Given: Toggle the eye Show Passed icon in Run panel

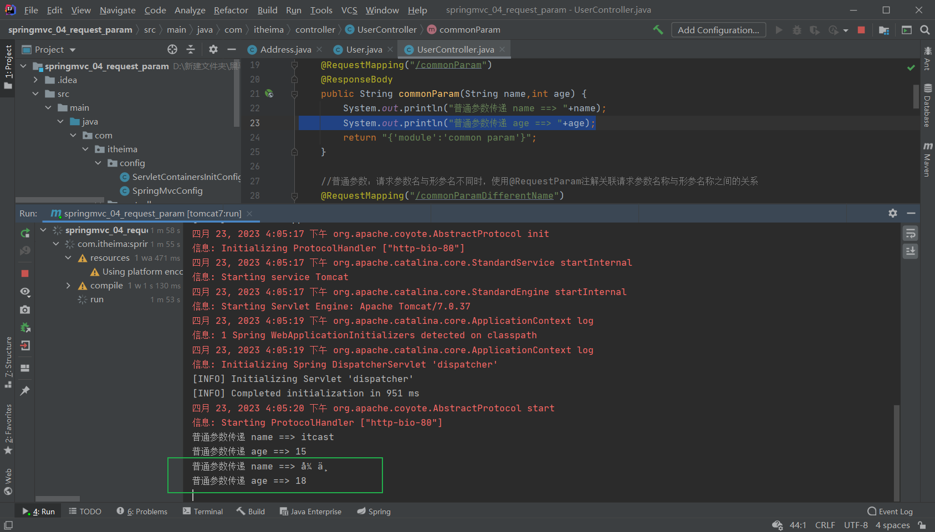Looking at the screenshot, I should pyautogui.click(x=25, y=292).
